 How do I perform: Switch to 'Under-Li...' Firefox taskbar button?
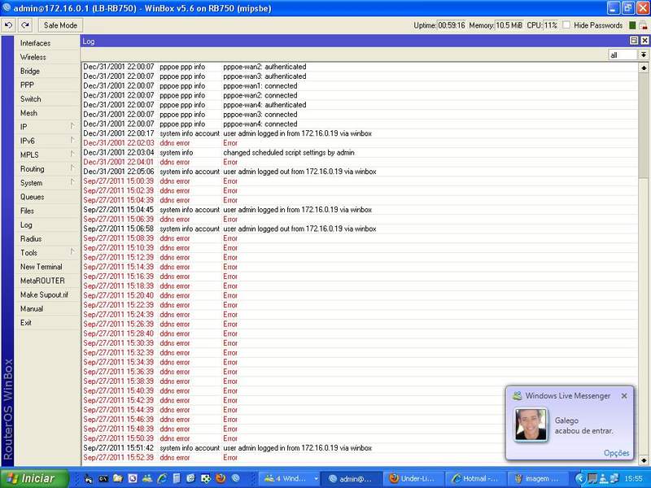(413, 479)
